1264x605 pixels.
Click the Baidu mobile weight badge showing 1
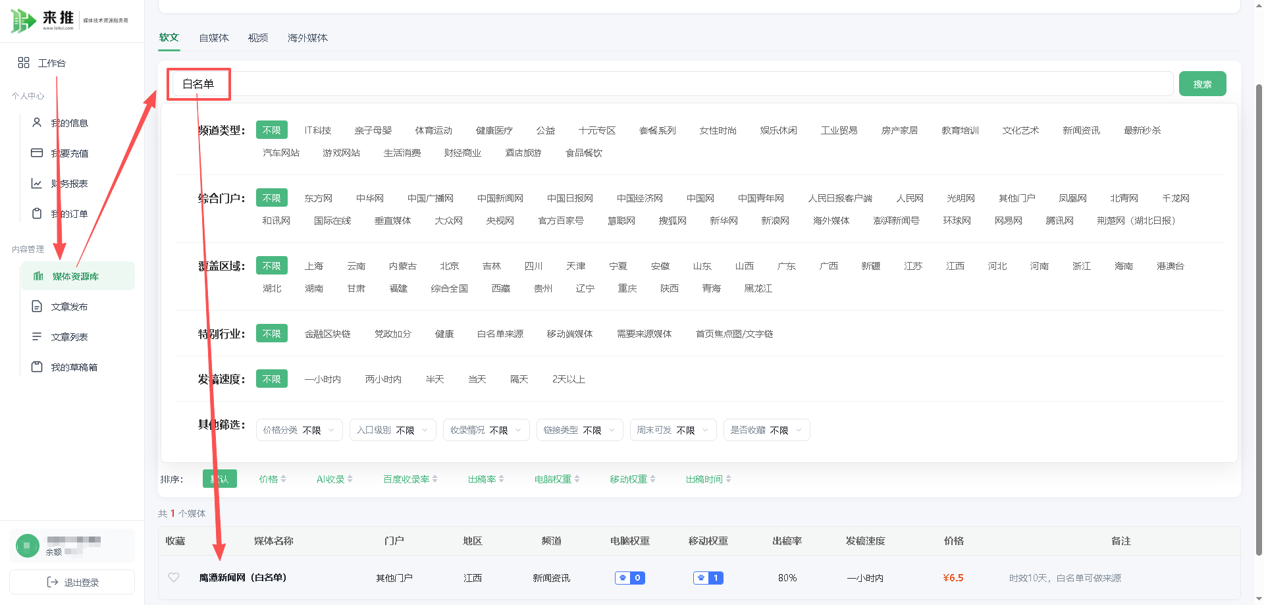tap(708, 578)
